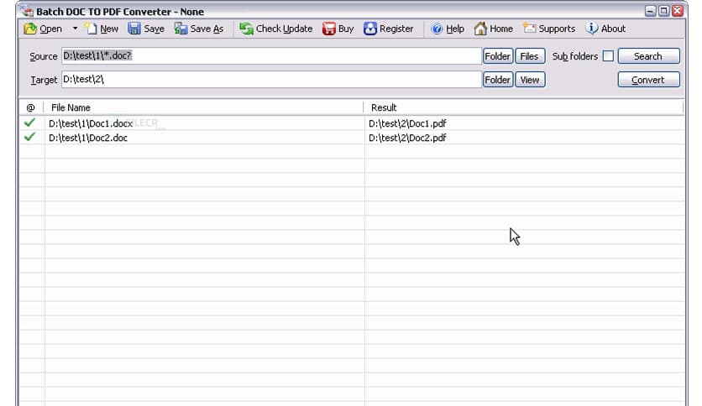Image resolution: width=702 pixels, height=406 pixels.
Task: Click the File Name column header
Action: pyautogui.click(x=204, y=107)
